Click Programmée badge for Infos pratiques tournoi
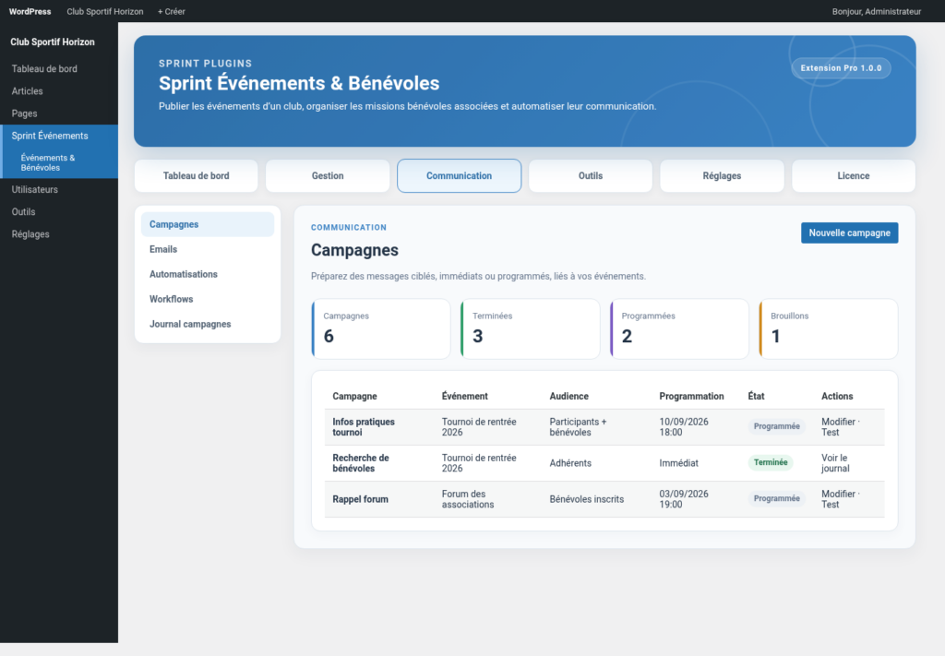 pyautogui.click(x=776, y=426)
